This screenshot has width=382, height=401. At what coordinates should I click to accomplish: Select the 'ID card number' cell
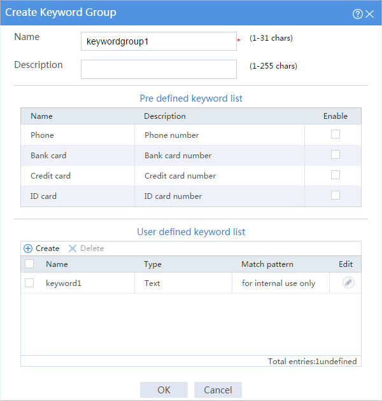click(x=220, y=196)
